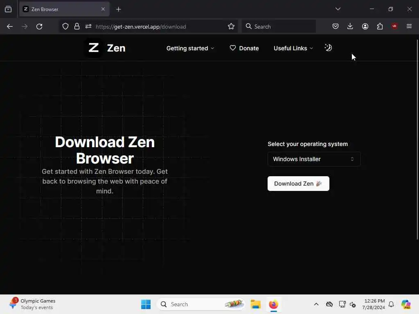Click the browser Search box
This screenshot has height=314, width=419.
tap(279, 27)
